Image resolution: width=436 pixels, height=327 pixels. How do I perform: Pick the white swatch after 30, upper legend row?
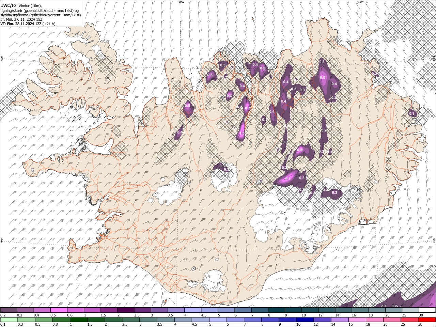tap(427, 310)
